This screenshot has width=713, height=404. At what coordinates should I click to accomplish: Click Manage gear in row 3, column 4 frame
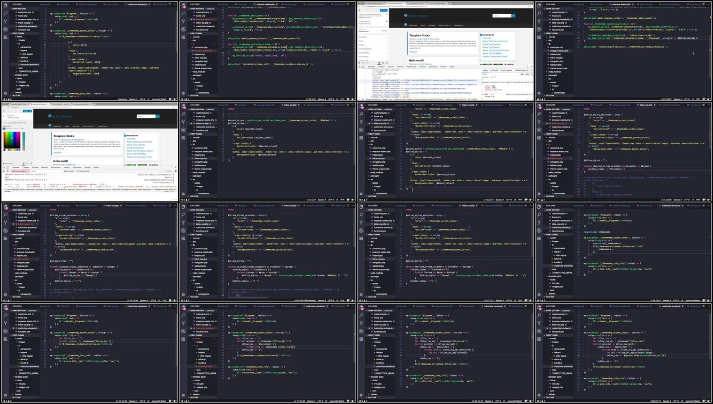[539, 294]
